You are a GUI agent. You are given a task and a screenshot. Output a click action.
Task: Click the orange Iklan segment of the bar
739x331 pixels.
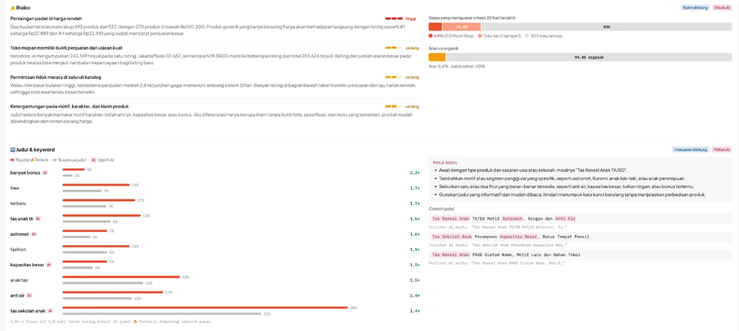click(437, 57)
